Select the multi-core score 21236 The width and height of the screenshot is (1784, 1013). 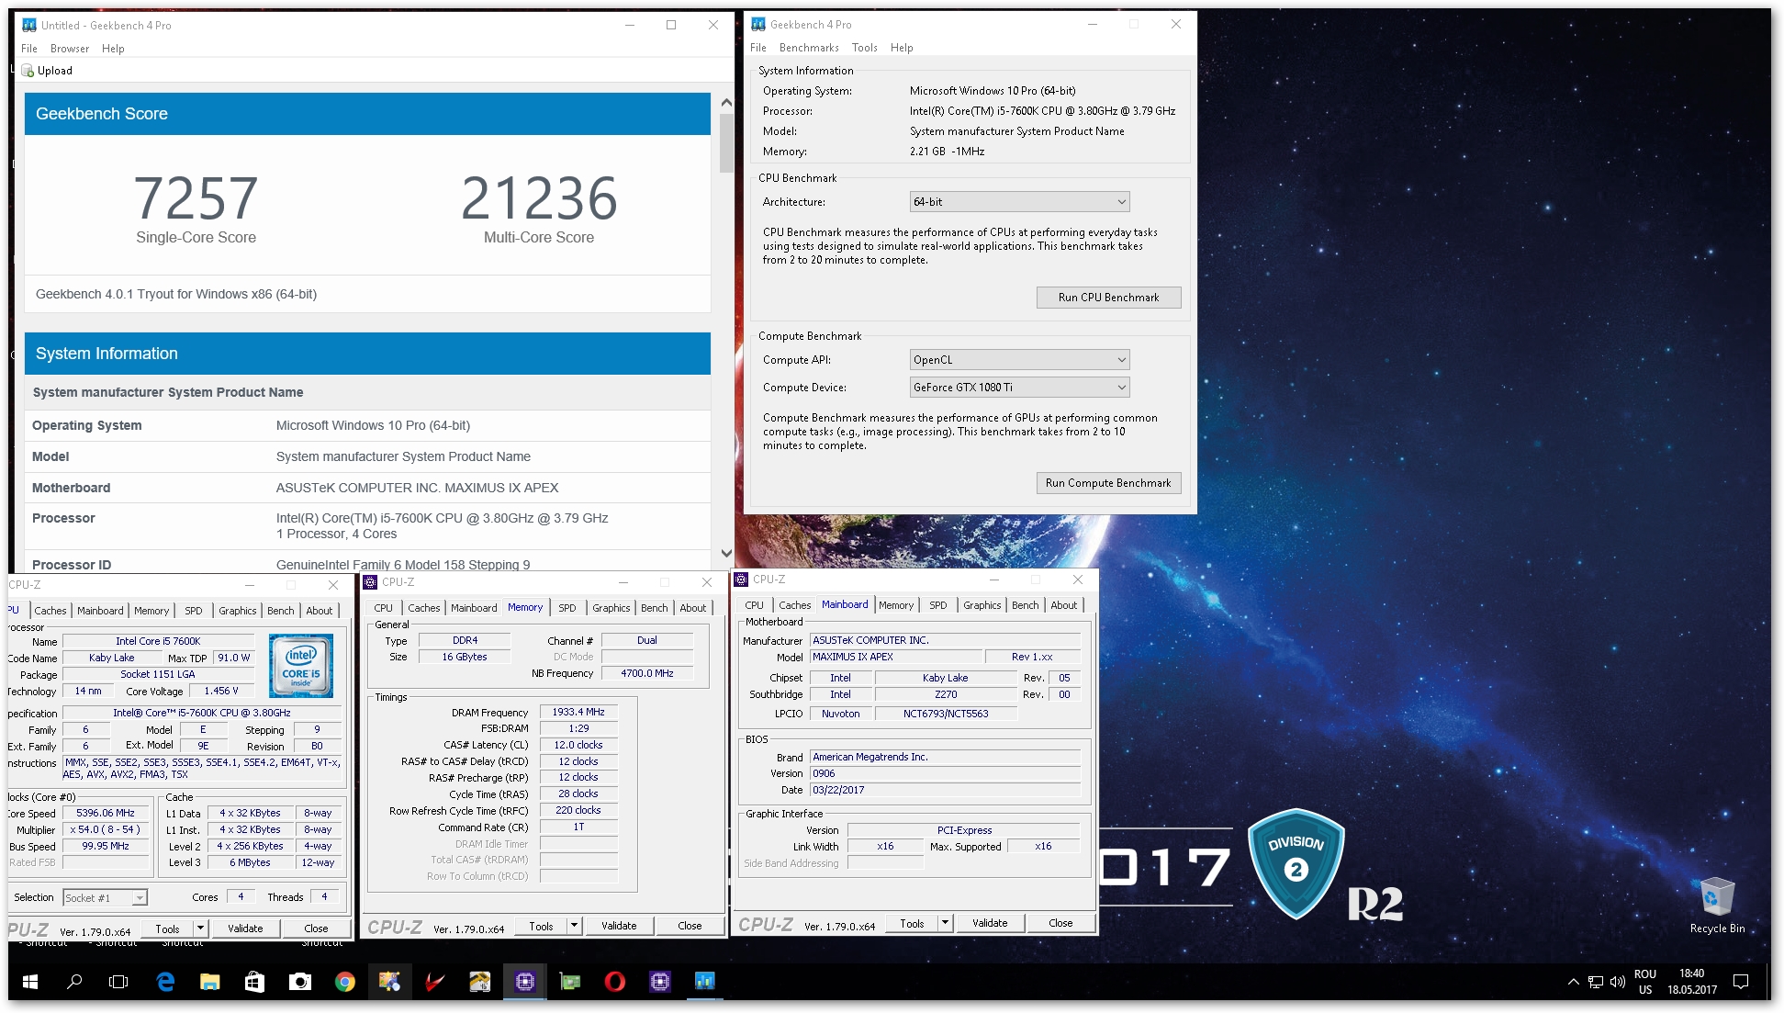(x=539, y=198)
